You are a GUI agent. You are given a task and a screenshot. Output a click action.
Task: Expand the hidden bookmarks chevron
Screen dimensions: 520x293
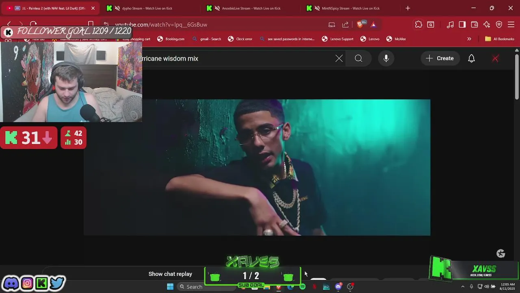click(x=469, y=39)
